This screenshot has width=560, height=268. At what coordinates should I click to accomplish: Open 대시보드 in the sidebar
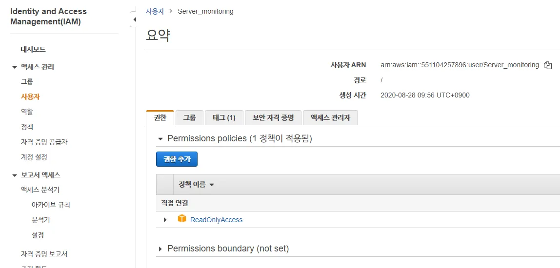[33, 49]
